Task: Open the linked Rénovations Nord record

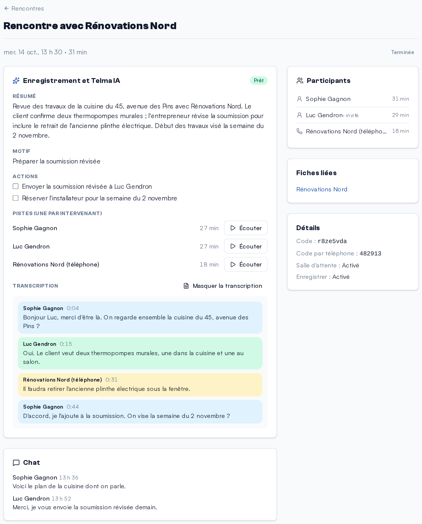Action: point(322,189)
